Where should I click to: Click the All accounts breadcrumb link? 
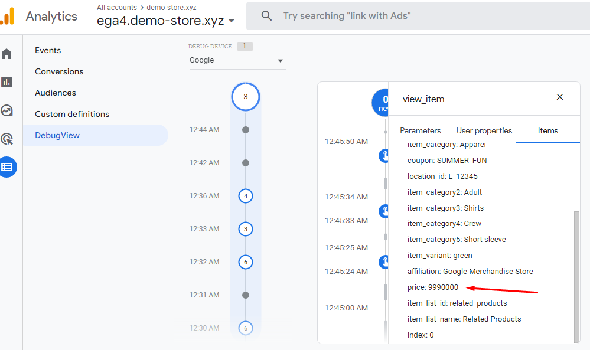point(117,8)
